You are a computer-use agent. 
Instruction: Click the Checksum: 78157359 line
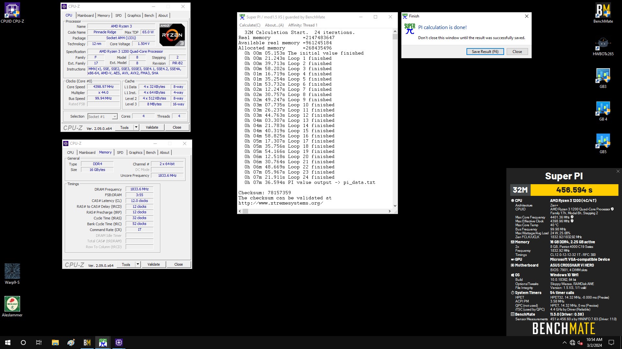tap(264, 193)
